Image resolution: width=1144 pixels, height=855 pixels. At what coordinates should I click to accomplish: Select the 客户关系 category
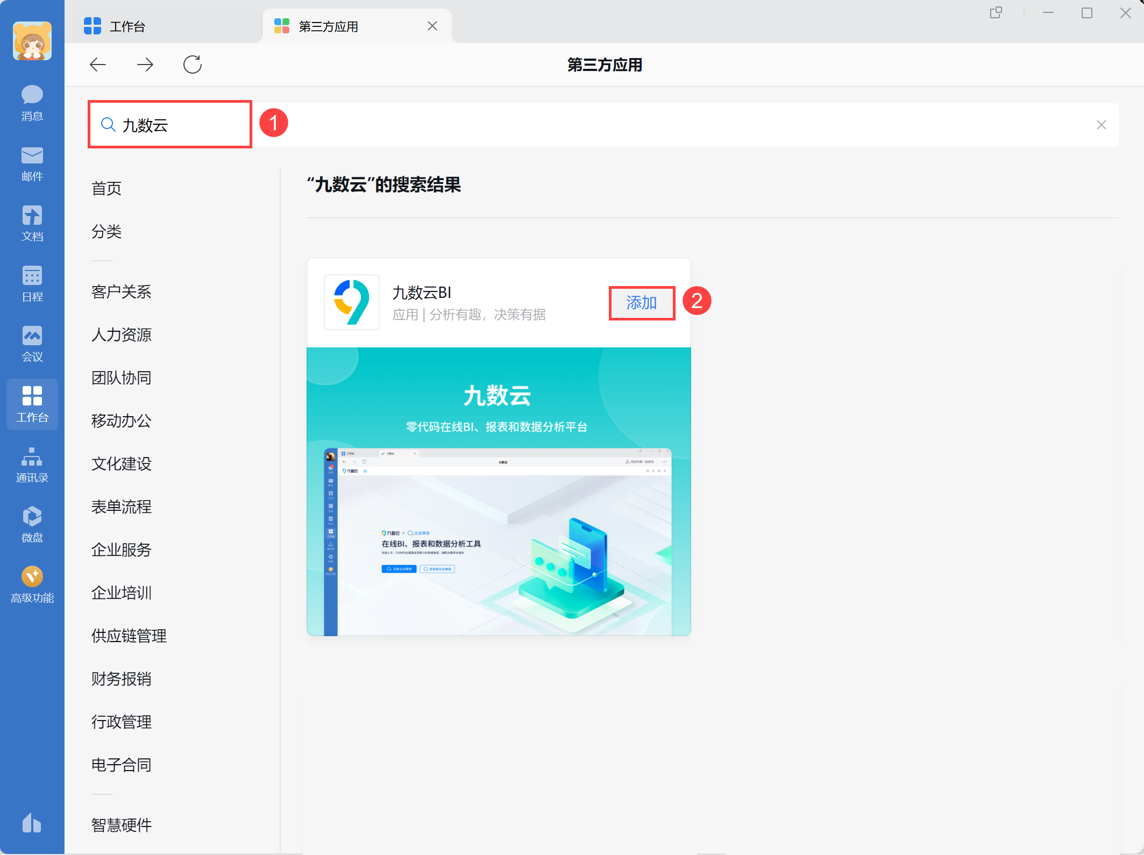(x=121, y=291)
